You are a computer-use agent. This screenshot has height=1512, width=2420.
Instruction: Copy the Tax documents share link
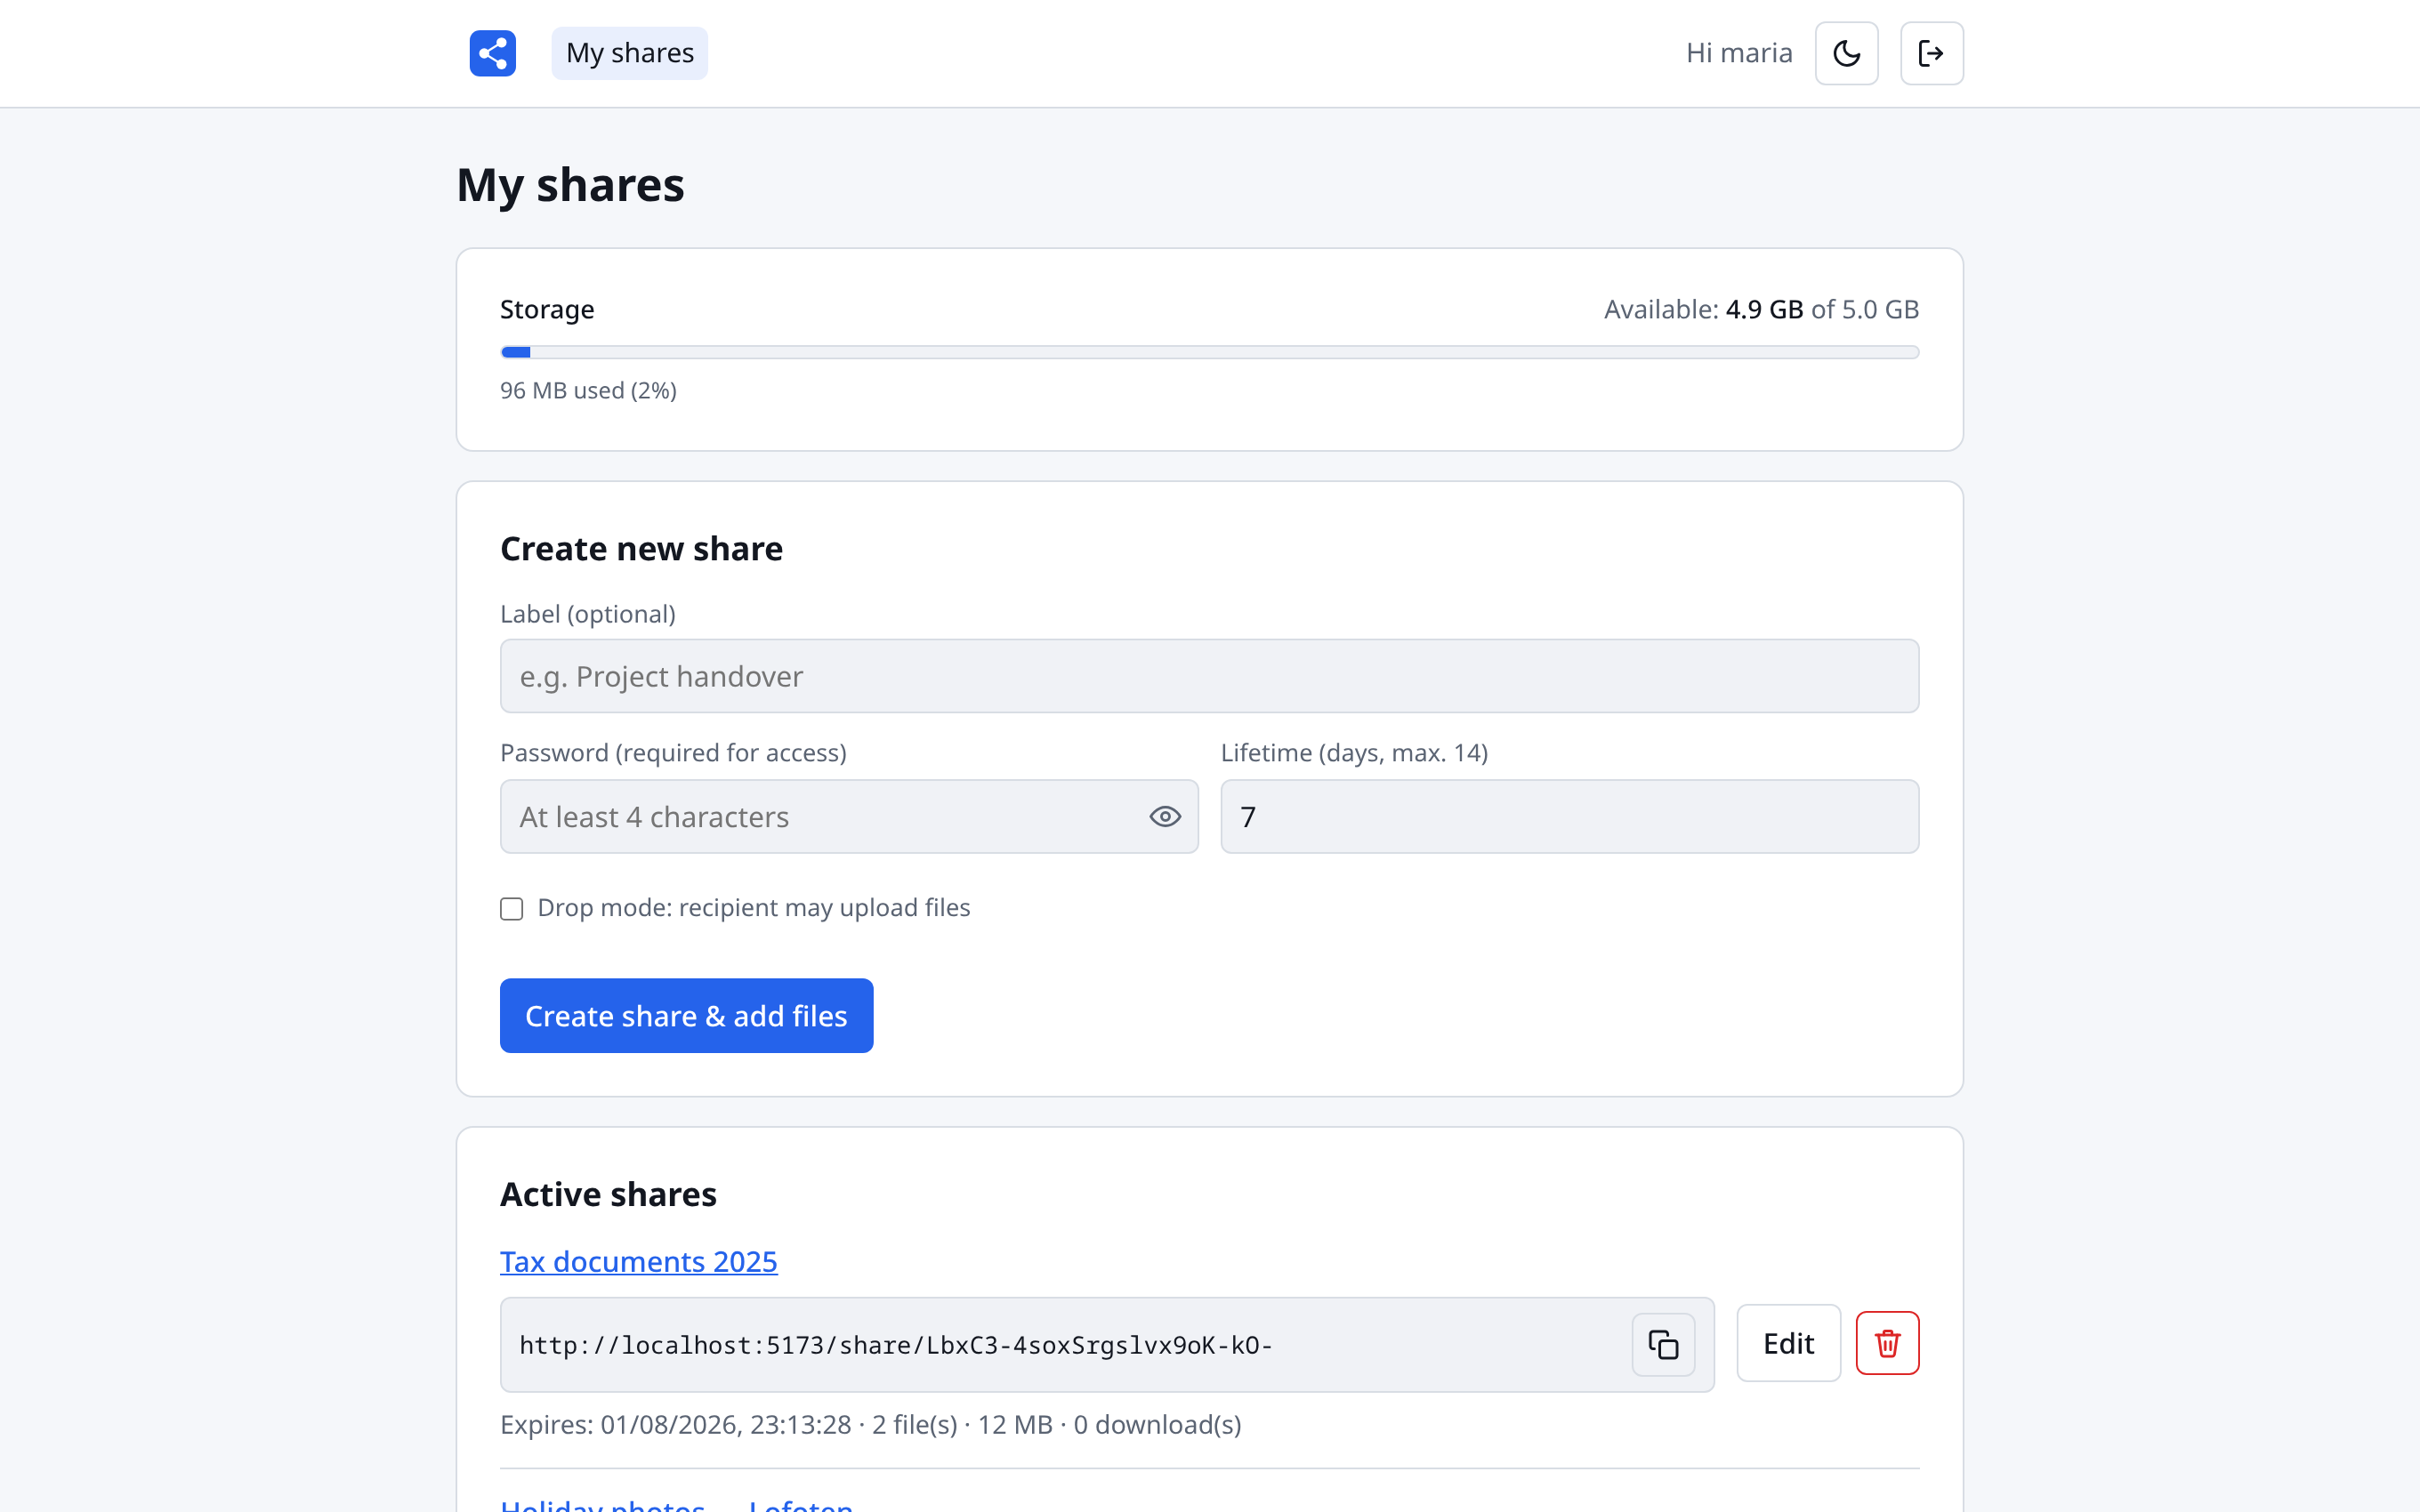click(1663, 1344)
